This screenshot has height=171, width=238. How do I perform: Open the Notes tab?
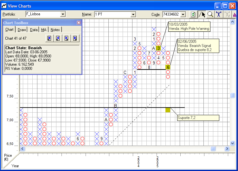pyautogui.click(x=55, y=30)
